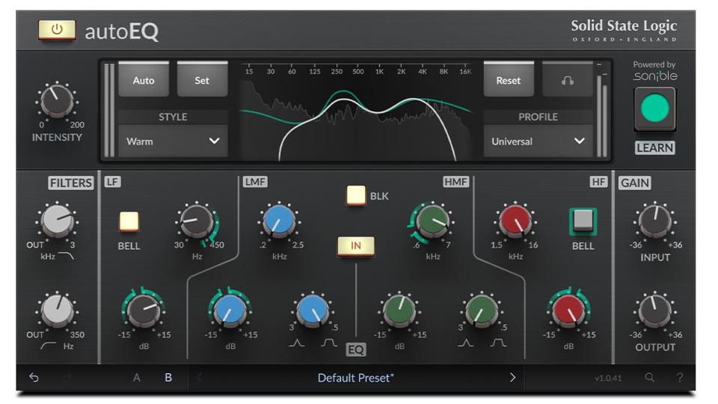
Task: Click the INPUT gain knob
Action: pos(655,221)
